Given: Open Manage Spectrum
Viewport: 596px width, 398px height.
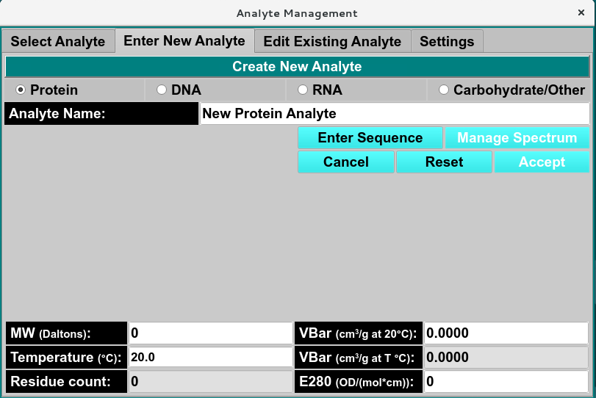Looking at the screenshot, I should (x=517, y=138).
